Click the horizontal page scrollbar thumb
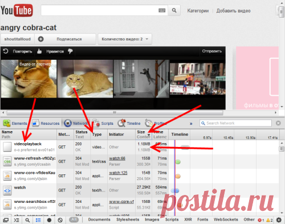Viewport: 285px width, 224px height. tap(115, 113)
